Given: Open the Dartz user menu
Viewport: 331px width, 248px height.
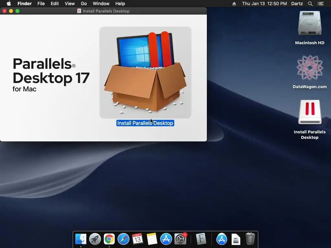Looking at the screenshot, I should (297, 4).
